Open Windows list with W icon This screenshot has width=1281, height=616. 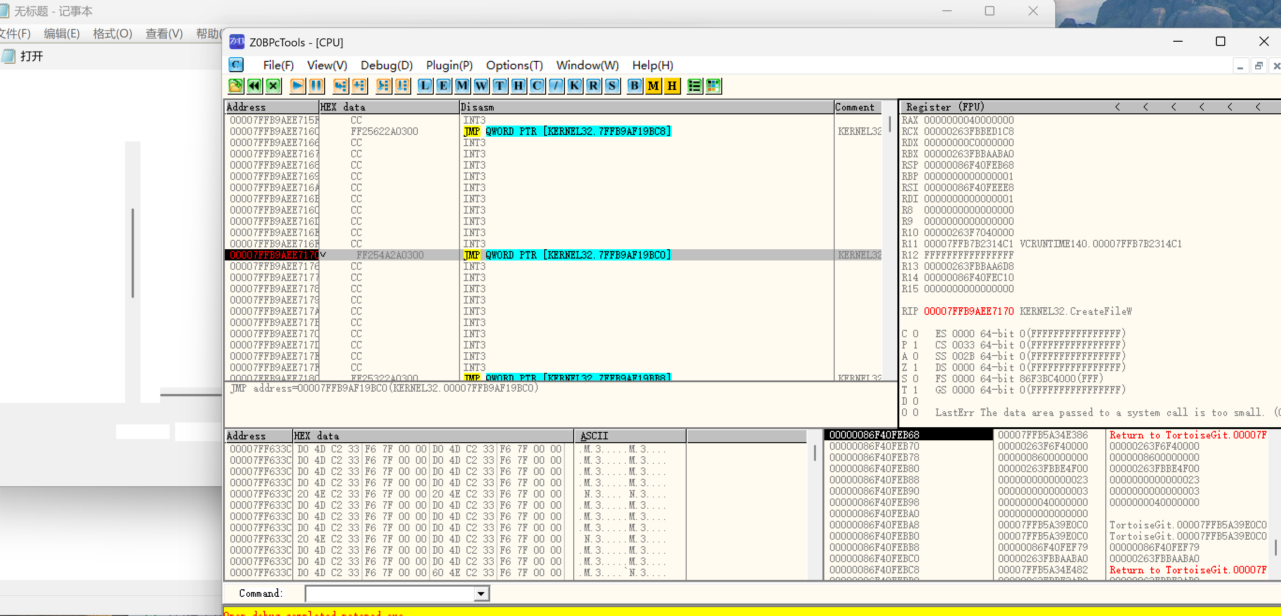tap(481, 86)
